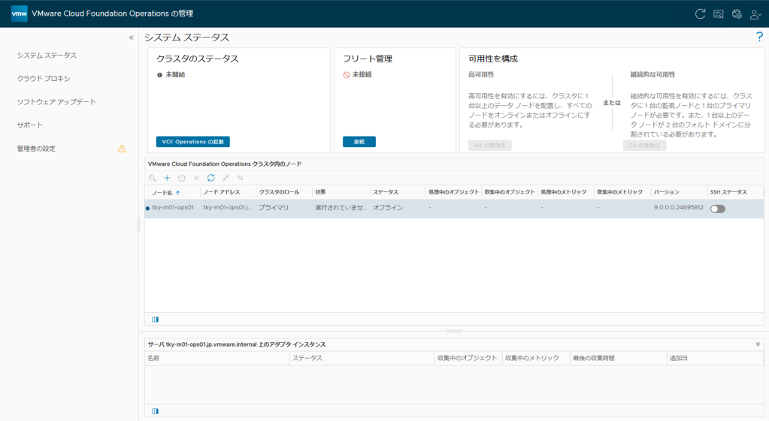The image size is (769, 421).
Task: Click the key icon in node toolbar
Action: [x=153, y=178]
